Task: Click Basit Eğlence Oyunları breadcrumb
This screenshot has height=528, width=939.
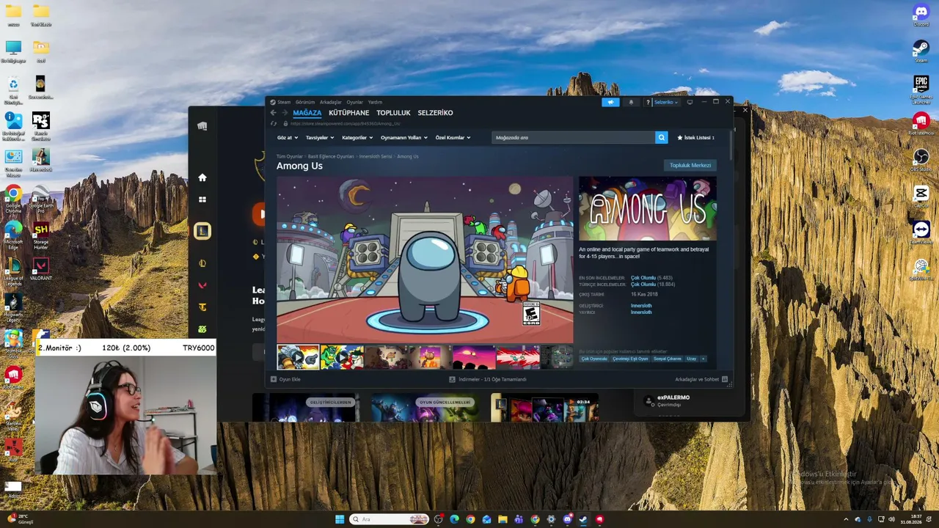Action: point(331,156)
